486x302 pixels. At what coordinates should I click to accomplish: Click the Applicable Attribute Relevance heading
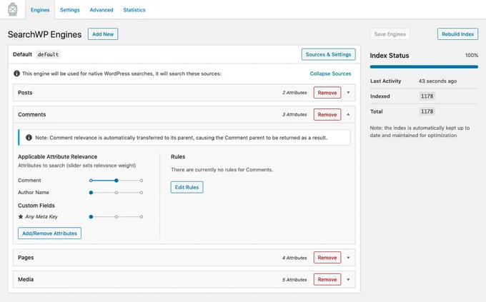click(x=58, y=157)
